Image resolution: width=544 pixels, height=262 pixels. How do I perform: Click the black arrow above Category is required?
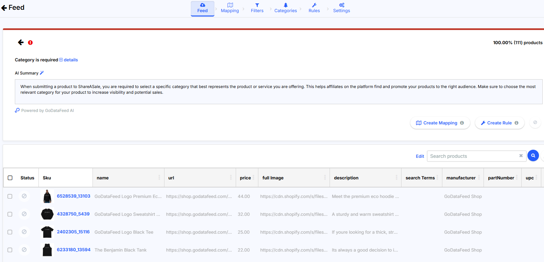pyautogui.click(x=21, y=42)
